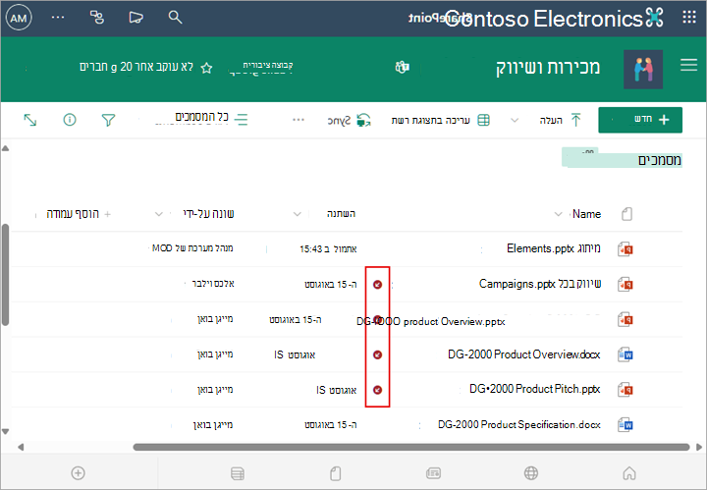The image size is (707, 490).
Task: Open DG-2000 Product Pitch.pptx
Action: coord(535,389)
